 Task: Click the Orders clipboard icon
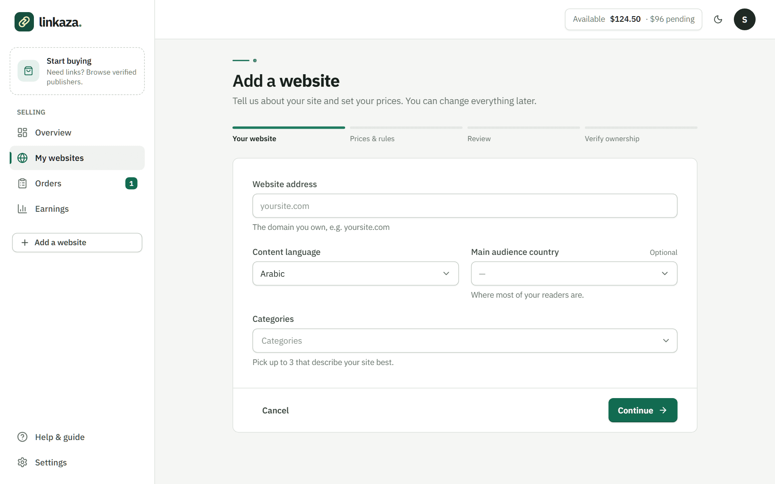[22, 184]
